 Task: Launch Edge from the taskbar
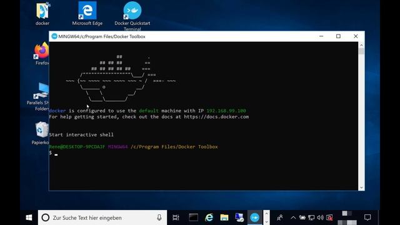pos(209,217)
